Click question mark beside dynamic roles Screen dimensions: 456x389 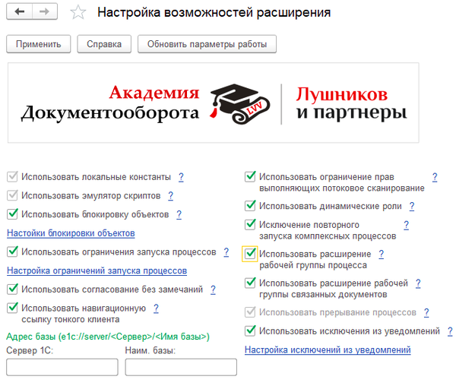411,206
